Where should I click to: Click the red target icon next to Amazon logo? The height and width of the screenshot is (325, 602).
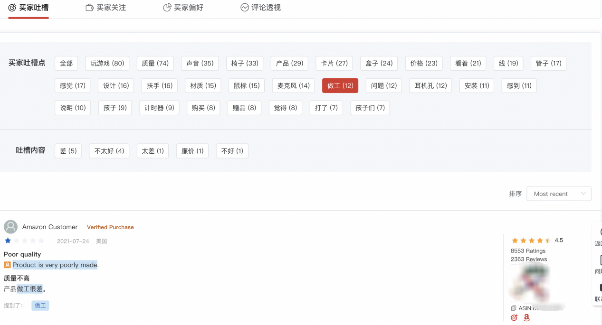coord(514,317)
